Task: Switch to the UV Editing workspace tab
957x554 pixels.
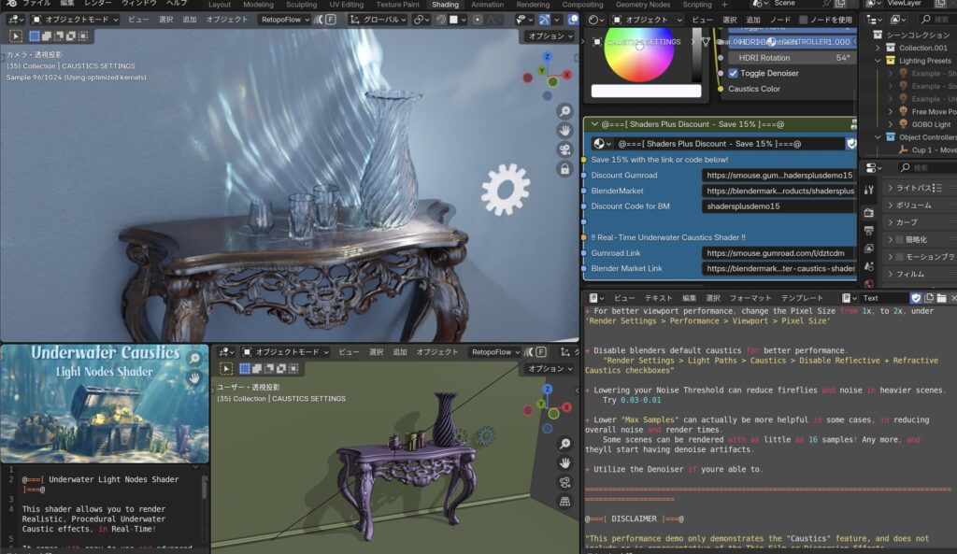Action: click(346, 5)
